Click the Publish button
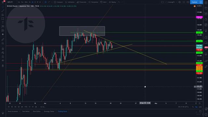Image resolution: width=208 pixels, height=117 pixels. [194, 2]
